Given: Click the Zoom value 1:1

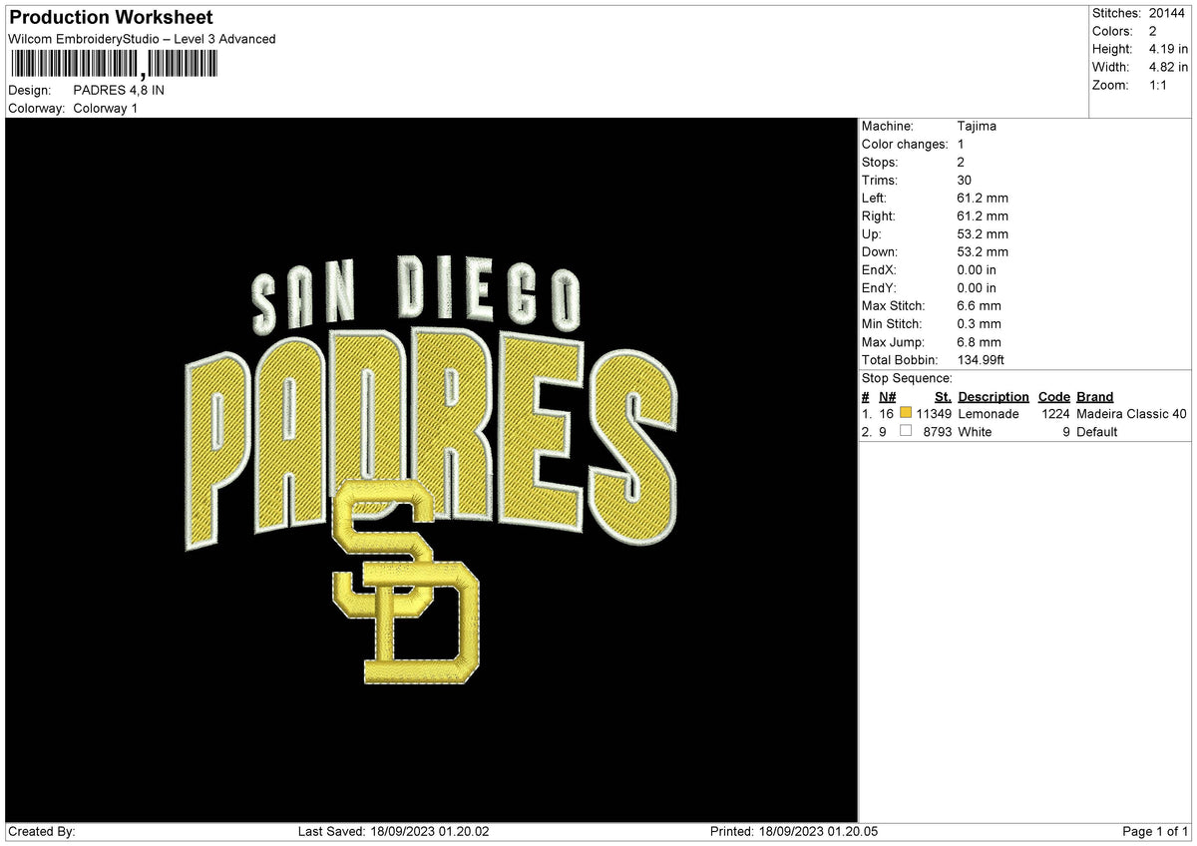Looking at the screenshot, I should click(x=1160, y=85).
